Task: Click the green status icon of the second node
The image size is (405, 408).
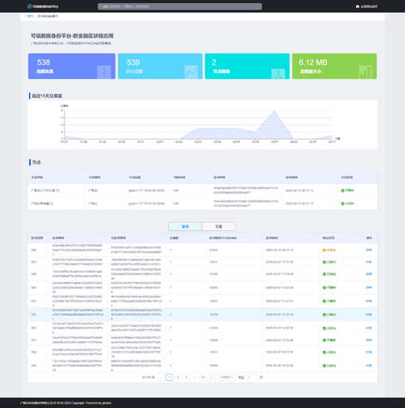Action: tap(343, 204)
